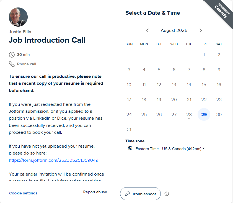Viewport: 233px width, 203px height.
Task: Choose August 31 date
Action: (129, 129)
